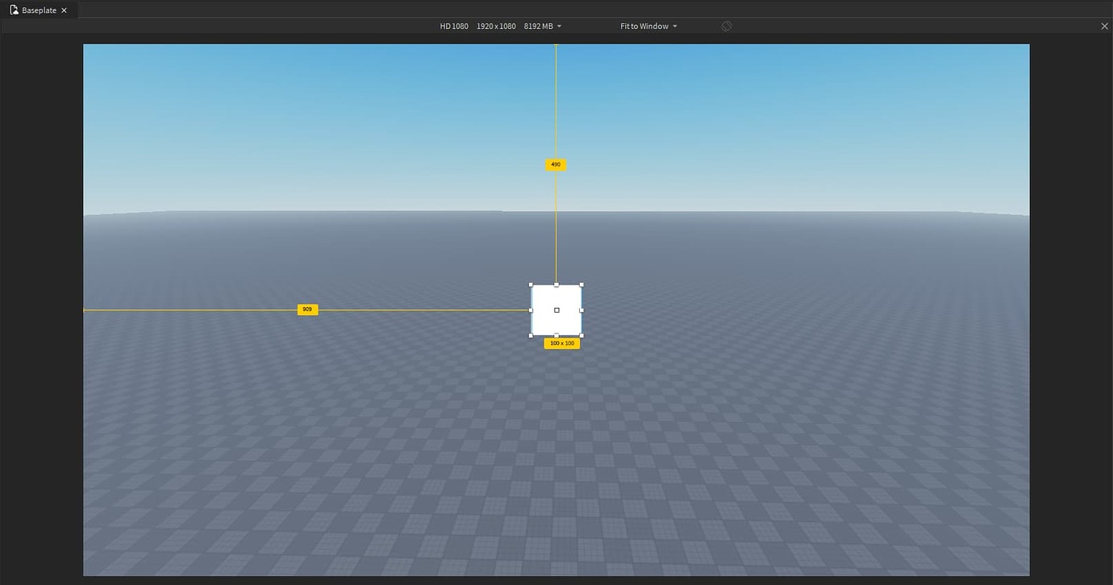Click the 909 horizontal distance label
The height and width of the screenshot is (585, 1113).
click(306, 309)
